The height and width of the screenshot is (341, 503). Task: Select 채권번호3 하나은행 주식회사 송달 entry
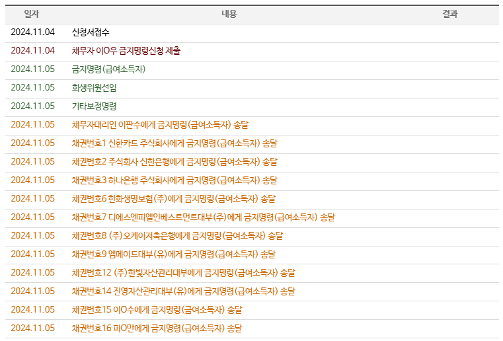click(x=174, y=180)
